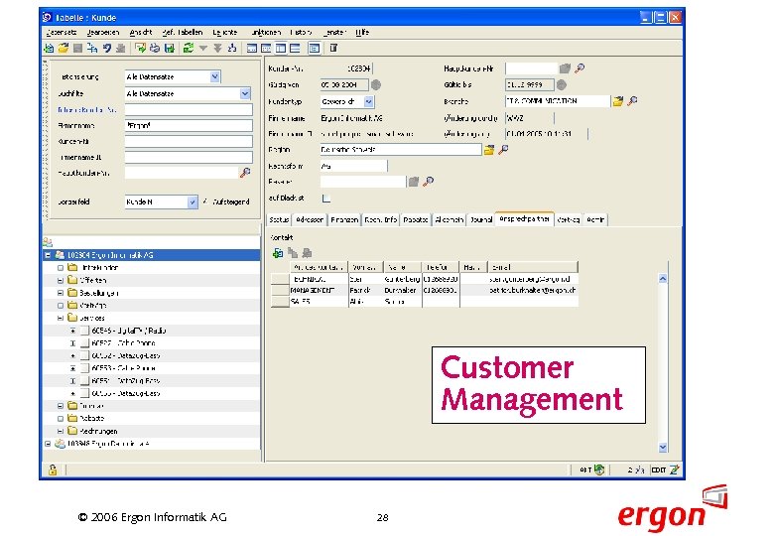774x536 pixels.
Task: Click magnifier beside detail form Hauptkunde-Nr field
Action: point(580,68)
